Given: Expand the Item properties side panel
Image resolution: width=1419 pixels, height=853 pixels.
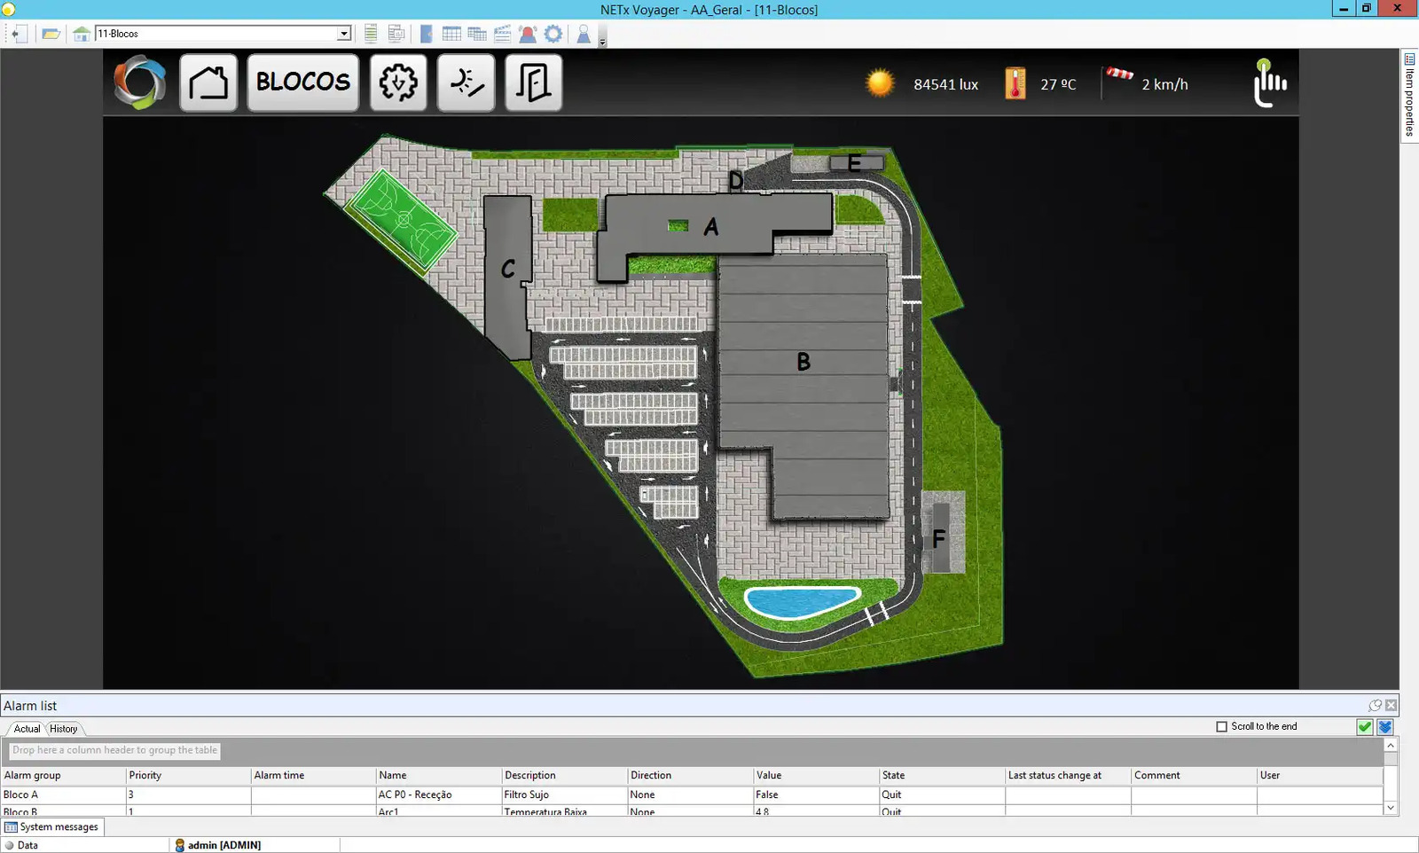Looking at the screenshot, I should pyautogui.click(x=1409, y=94).
